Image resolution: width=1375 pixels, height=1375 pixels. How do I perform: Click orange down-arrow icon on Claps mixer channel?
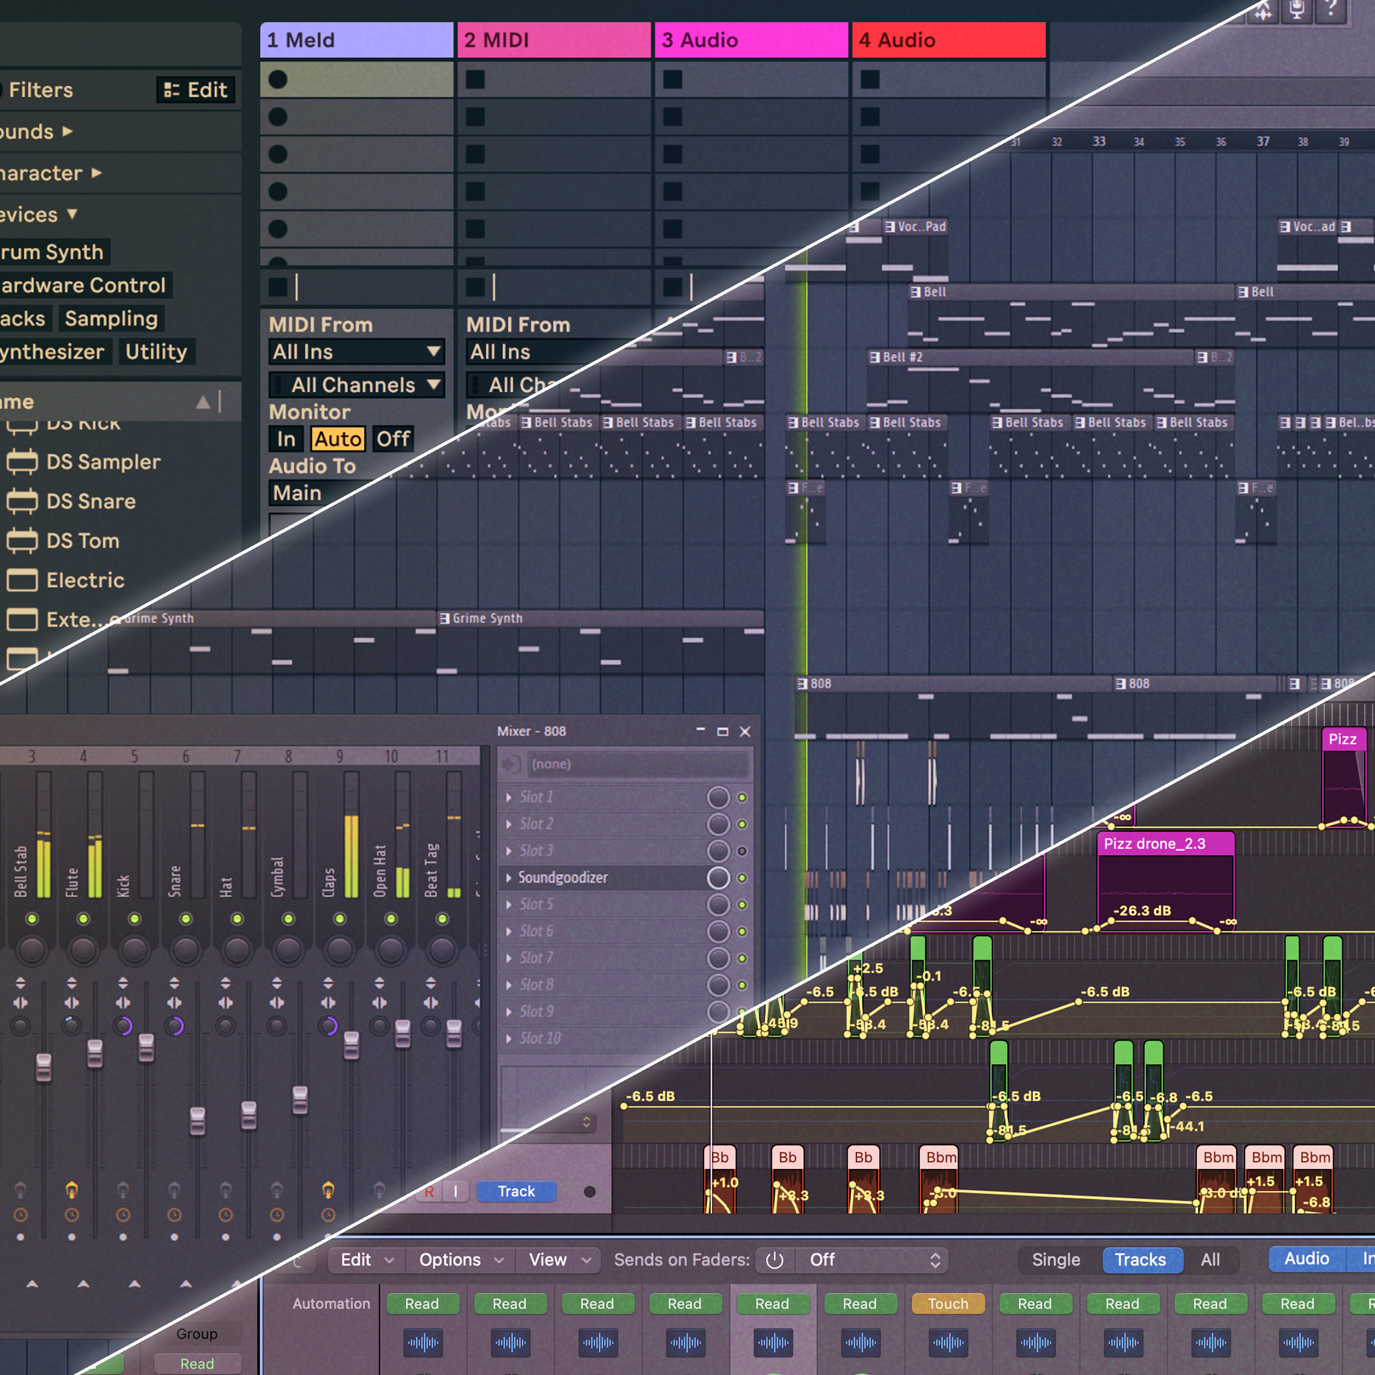point(328,1189)
